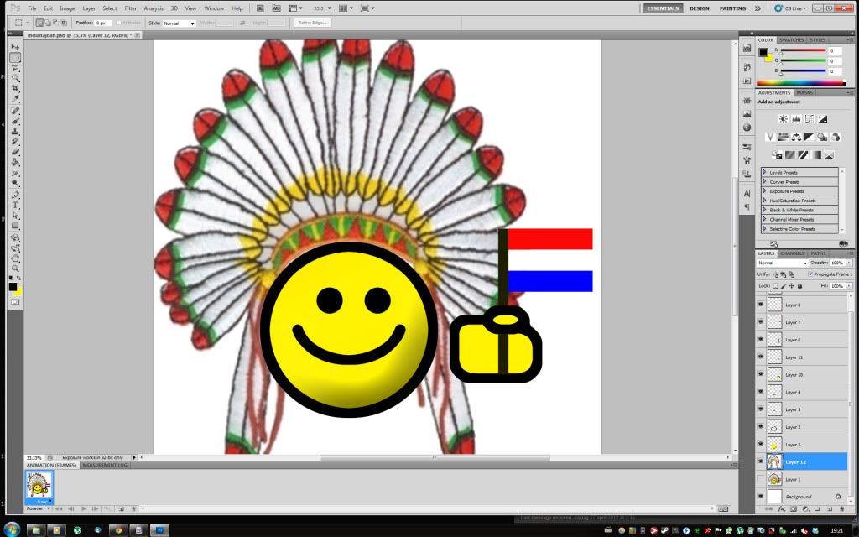Viewport: 859px width, 537px height.
Task: Click the Refine Edge button
Action: (x=313, y=23)
